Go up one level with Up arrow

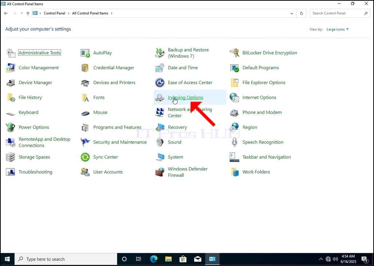(x=28, y=13)
